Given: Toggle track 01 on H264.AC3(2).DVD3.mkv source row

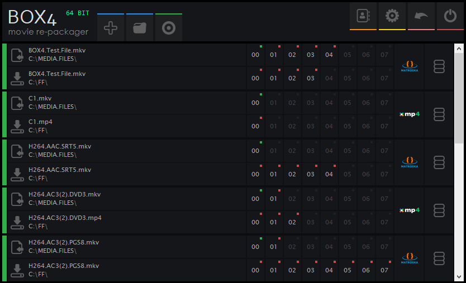Looking at the screenshot, I should [x=274, y=199].
